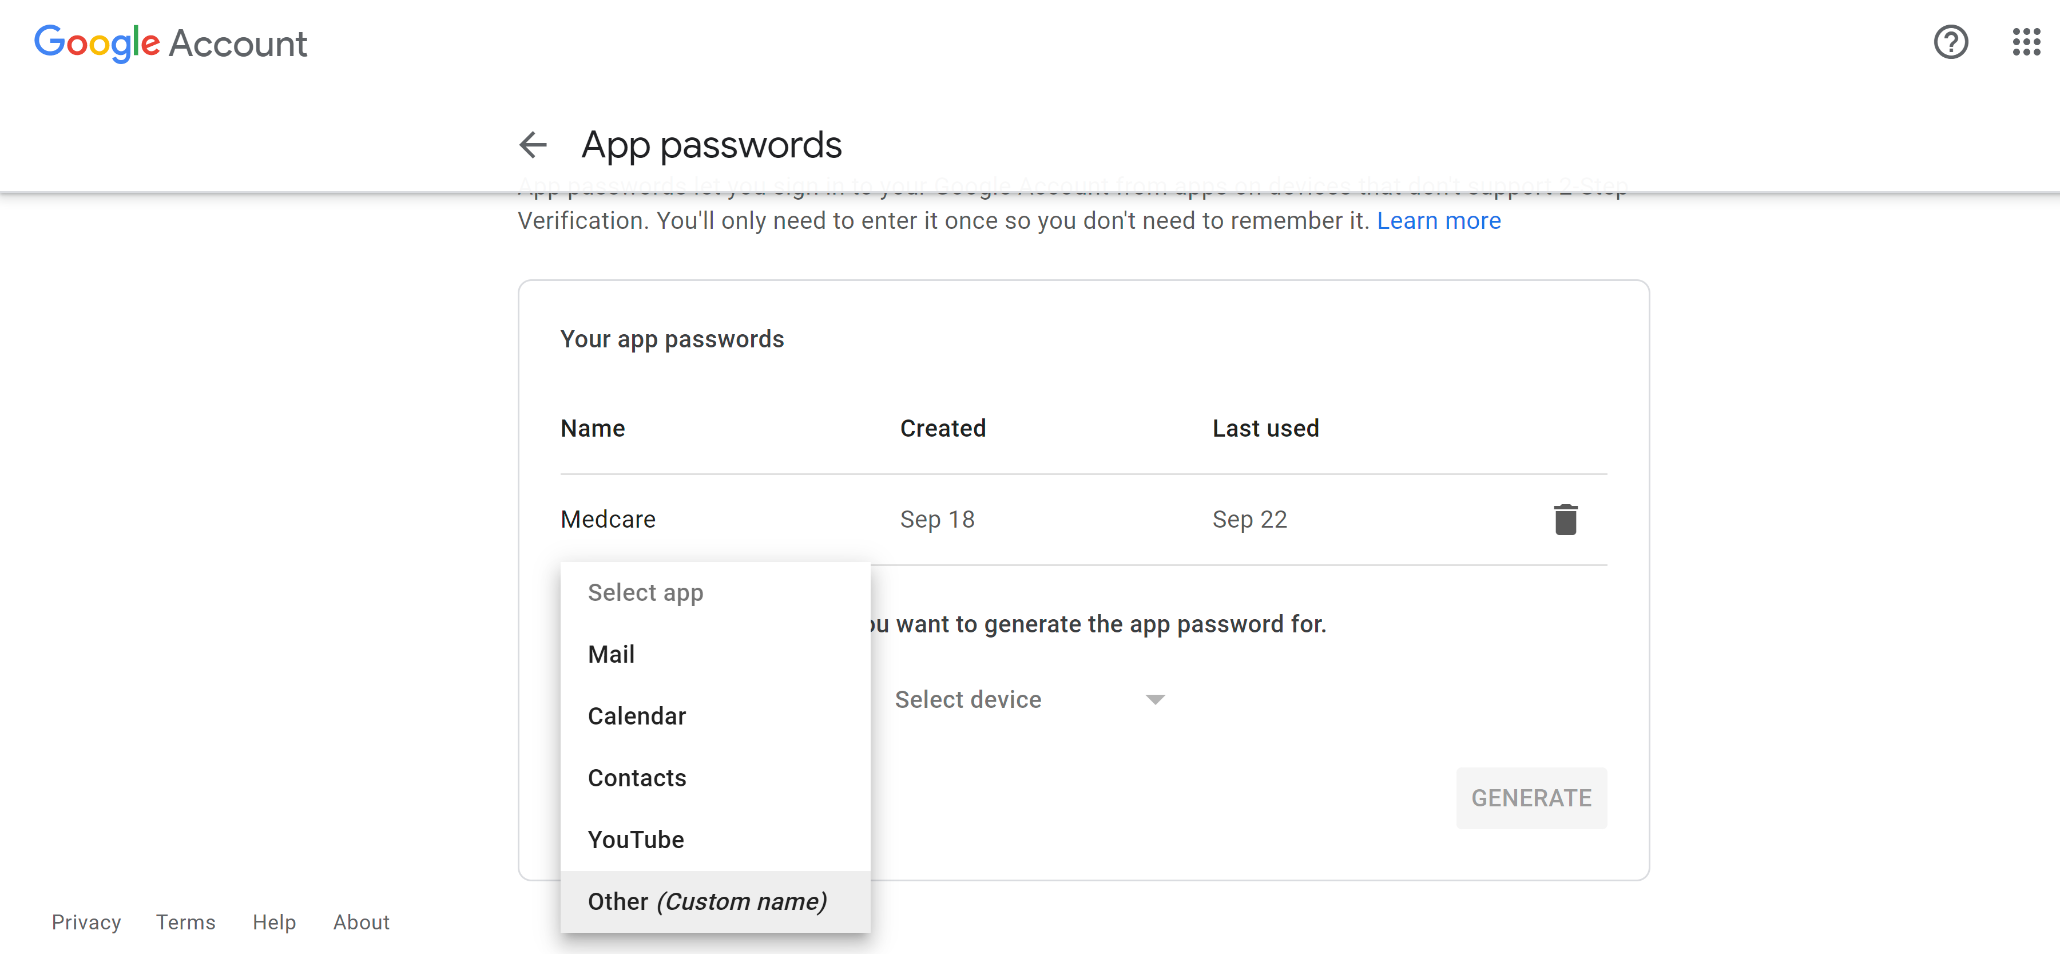Open the Privacy footer link
Viewport: 2060px width, 954px height.
[x=86, y=922]
